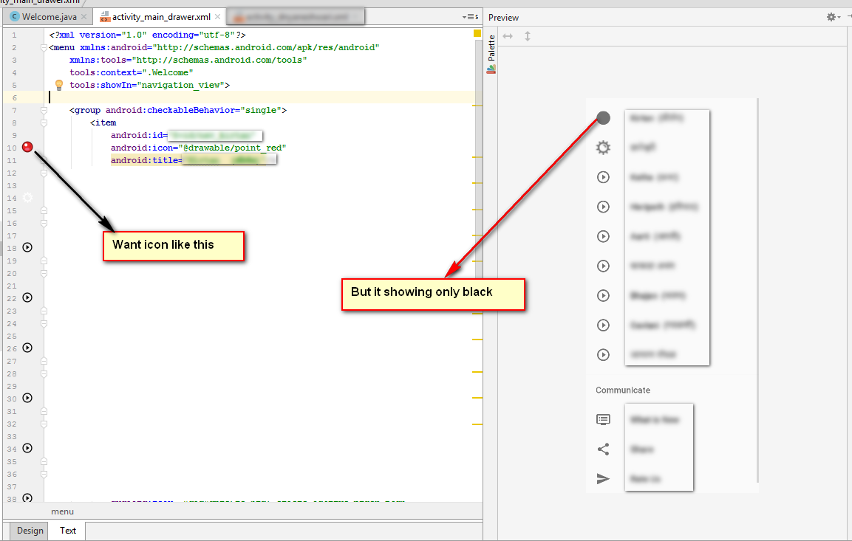This screenshot has width=852, height=541.
Task: Click the vertical expand arrow in Preview
Action: click(x=528, y=36)
